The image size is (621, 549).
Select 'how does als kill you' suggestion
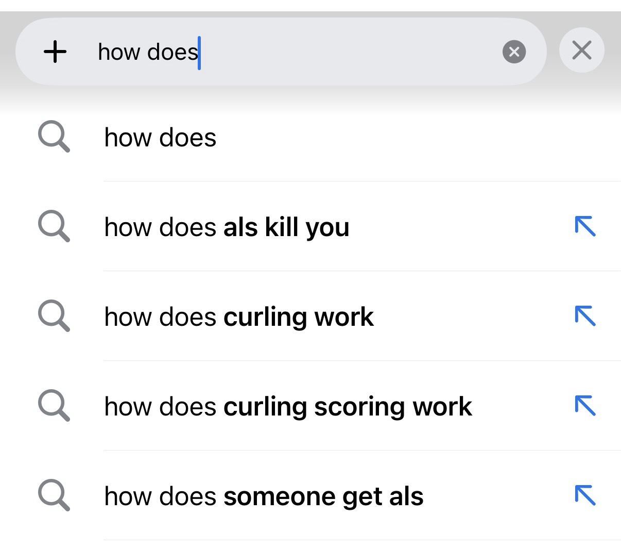click(x=227, y=227)
